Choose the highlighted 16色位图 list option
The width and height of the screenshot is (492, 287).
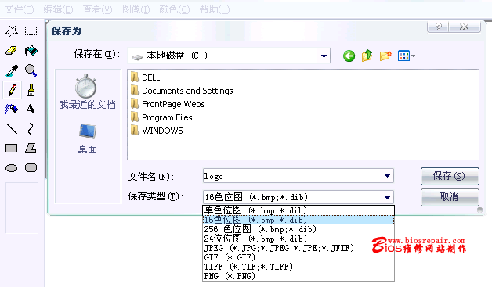(298, 220)
